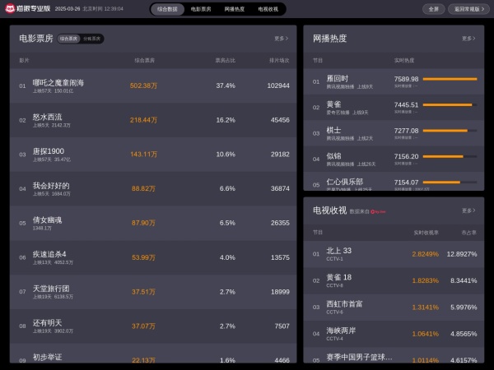This screenshot has height=370, width=494.
Task: Click the Maoyan Pro logo icon
Action: coord(10,9)
